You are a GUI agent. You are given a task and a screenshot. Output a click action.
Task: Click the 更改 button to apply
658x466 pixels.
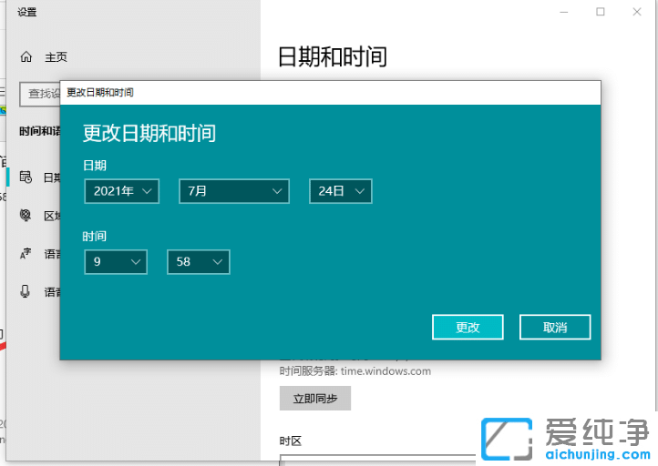468,327
